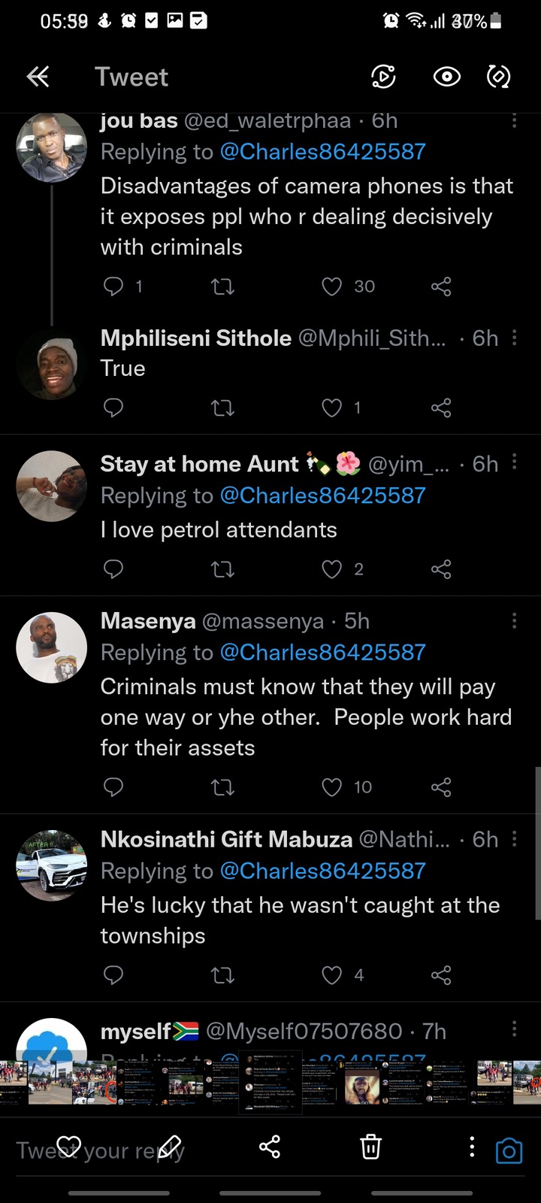Image resolution: width=541 pixels, height=1203 pixels.
Task: Reply to Mphiliseni Sithole's "True" tweet
Action: pyautogui.click(x=113, y=408)
